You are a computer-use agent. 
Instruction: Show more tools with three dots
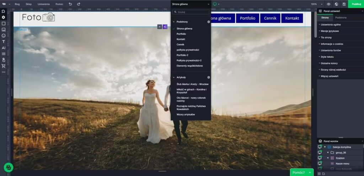[x=4, y=72]
